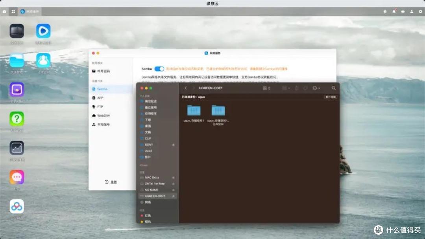Go forward in Finder window
The width and height of the screenshot is (425, 239).
tap(193, 88)
